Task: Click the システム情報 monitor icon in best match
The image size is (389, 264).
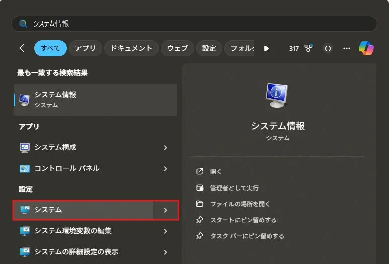Action: pyautogui.click(x=24, y=100)
